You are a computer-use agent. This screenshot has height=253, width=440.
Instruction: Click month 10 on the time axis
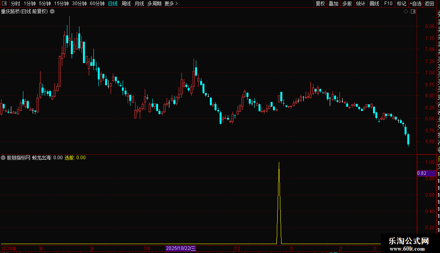(x=147, y=248)
